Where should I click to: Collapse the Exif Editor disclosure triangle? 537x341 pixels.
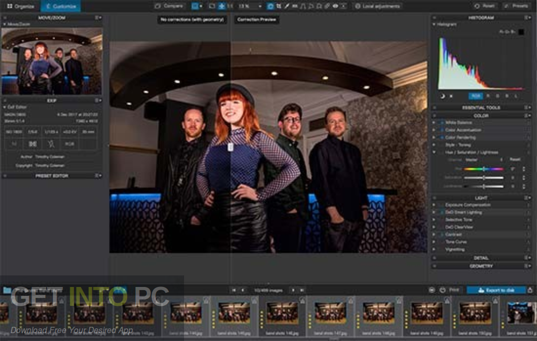tap(4, 107)
